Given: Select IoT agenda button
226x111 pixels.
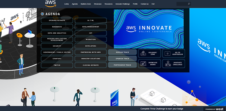Looking at the screenshot, I should tap(91, 33).
